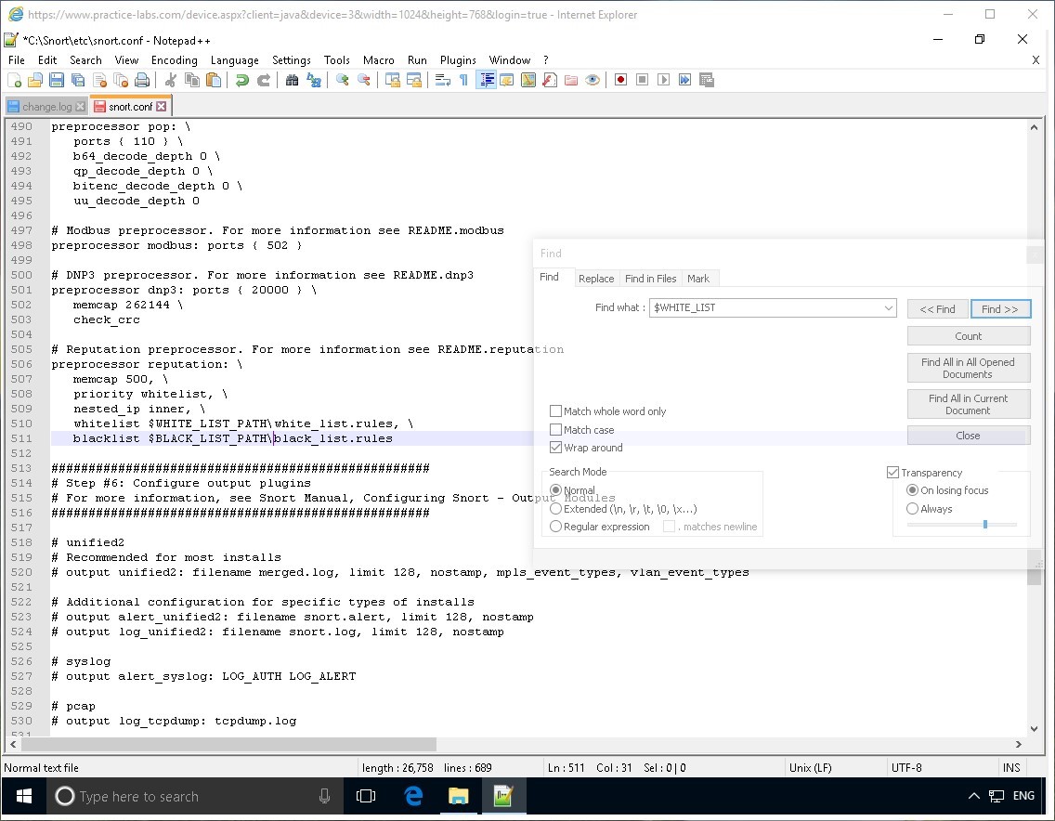The width and height of the screenshot is (1055, 821).
Task: Switch to the change.log document tab
Action: point(46,107)
